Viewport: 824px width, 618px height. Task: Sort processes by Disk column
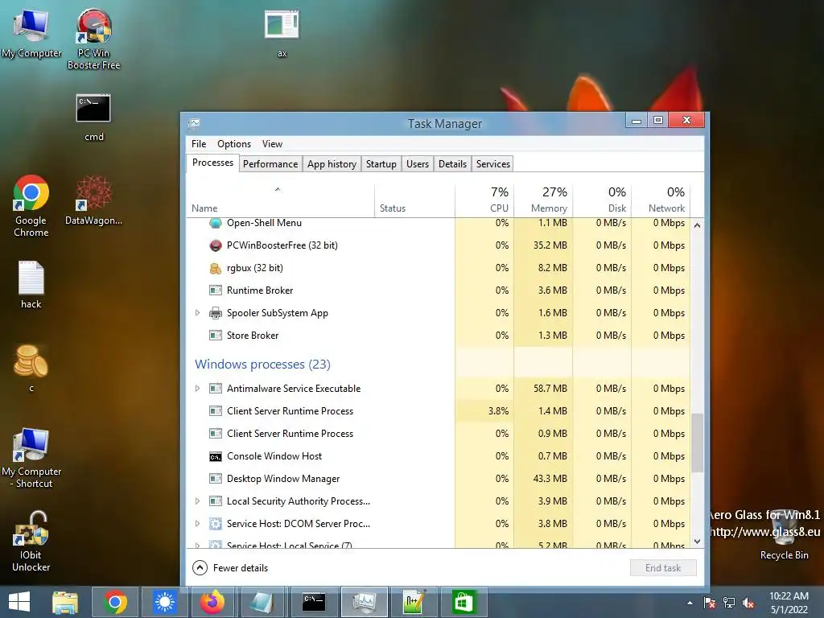602,200
